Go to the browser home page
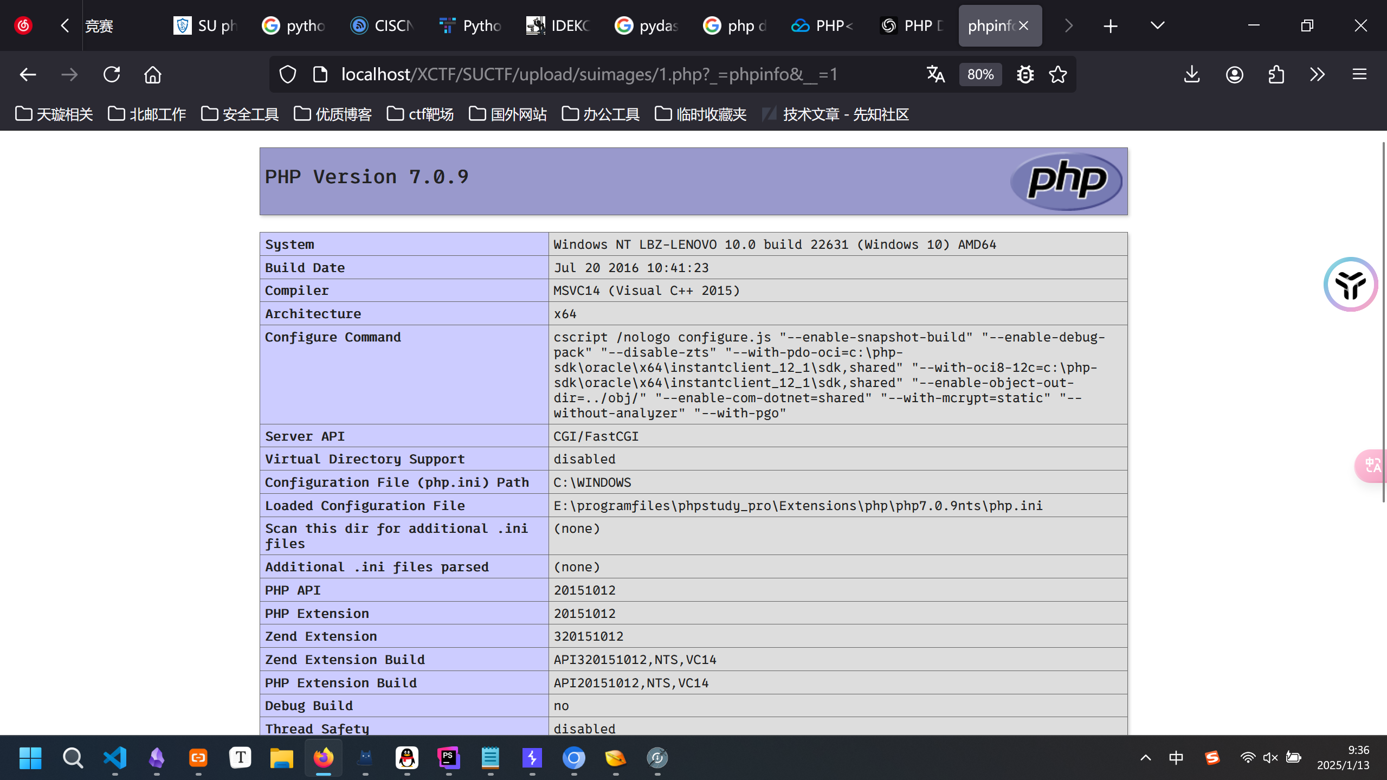 coord(153,74)
